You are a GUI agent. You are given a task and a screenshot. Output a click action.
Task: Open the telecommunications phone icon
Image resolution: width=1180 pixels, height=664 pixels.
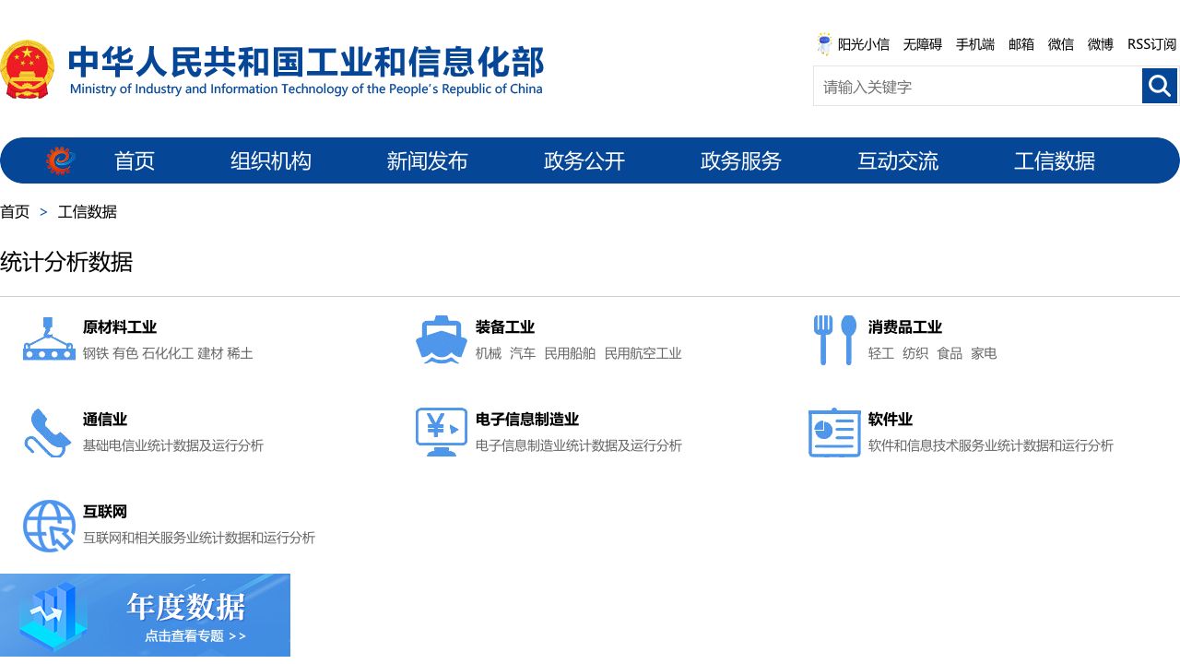[x=49, y=432]
